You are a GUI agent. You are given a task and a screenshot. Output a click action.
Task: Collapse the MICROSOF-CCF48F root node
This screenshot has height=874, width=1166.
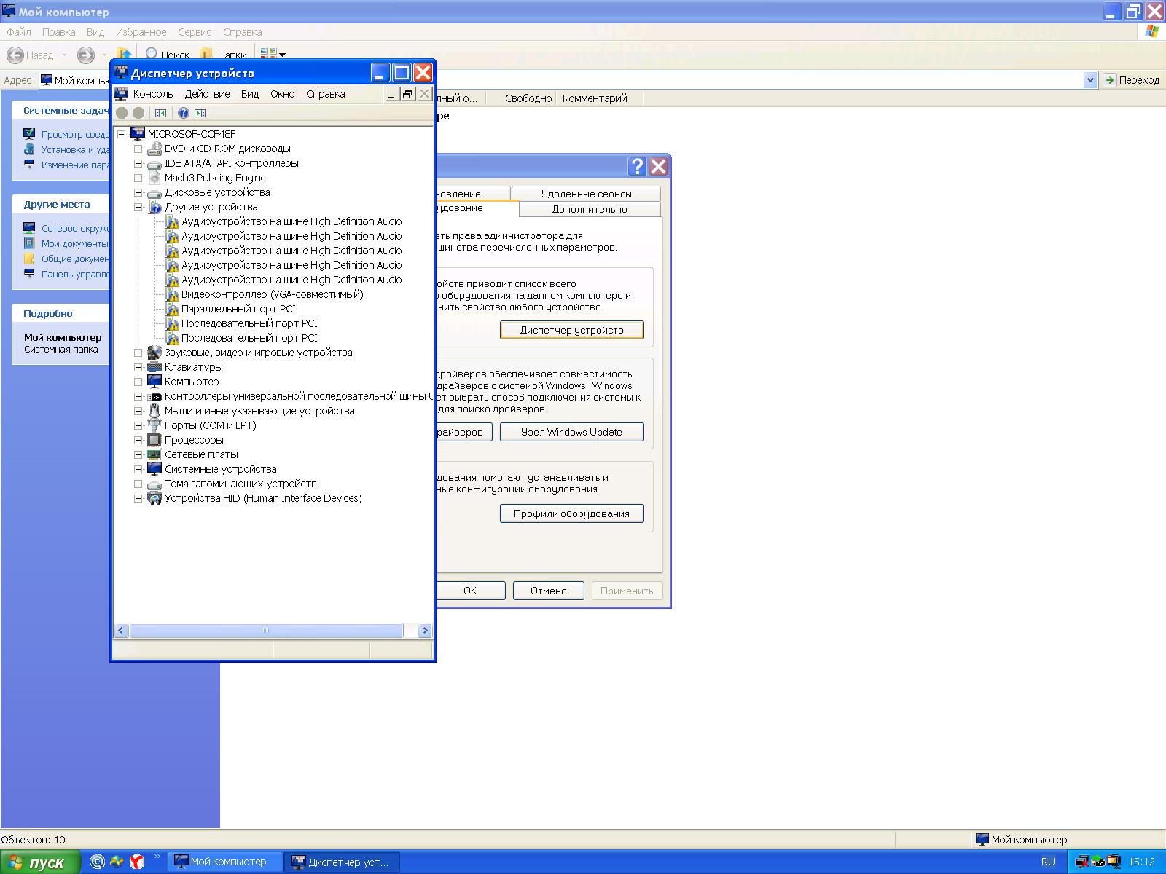[x=121, y=134]
